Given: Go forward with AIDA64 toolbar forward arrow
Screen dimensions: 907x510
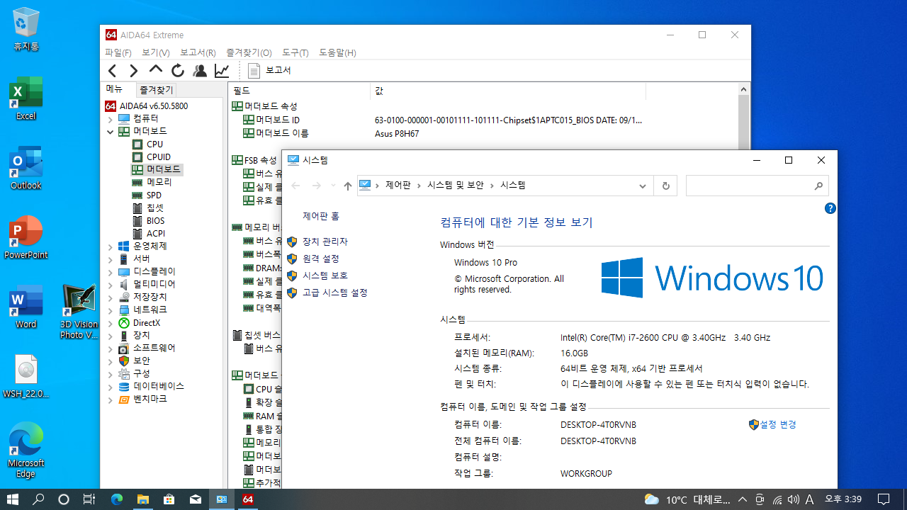Looking at the screenshot, I should [x=133, y=71].
